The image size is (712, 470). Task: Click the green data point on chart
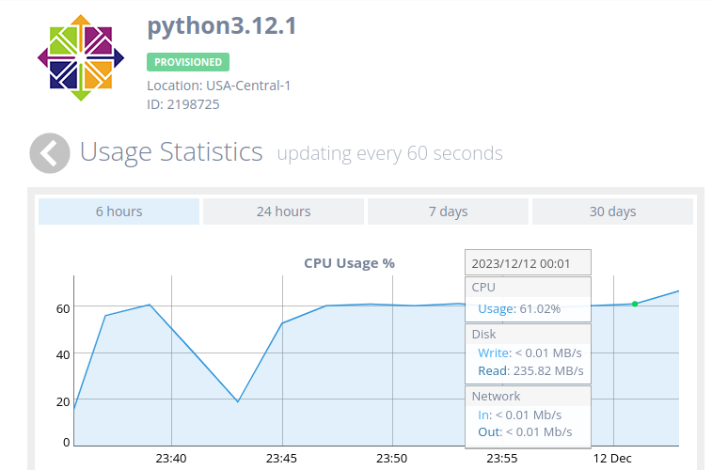pos(635,304)
